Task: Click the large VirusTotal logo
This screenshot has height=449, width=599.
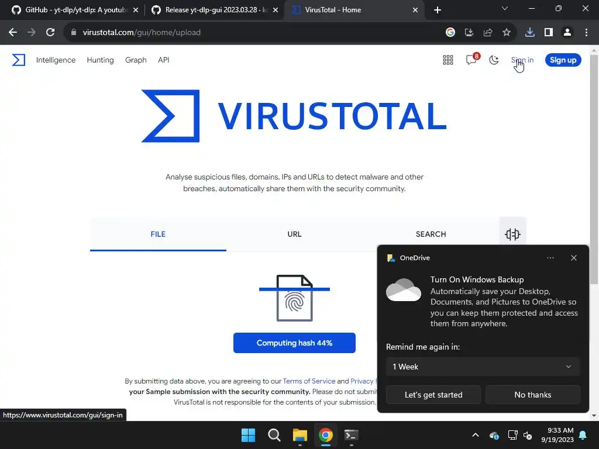Action: click(294, 116)
